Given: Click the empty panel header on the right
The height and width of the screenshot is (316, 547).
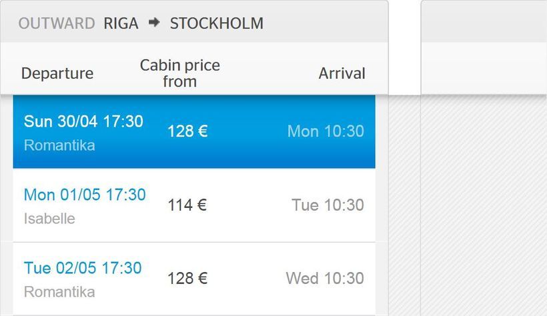Looking at the screenshot, I should pos(484,21).
